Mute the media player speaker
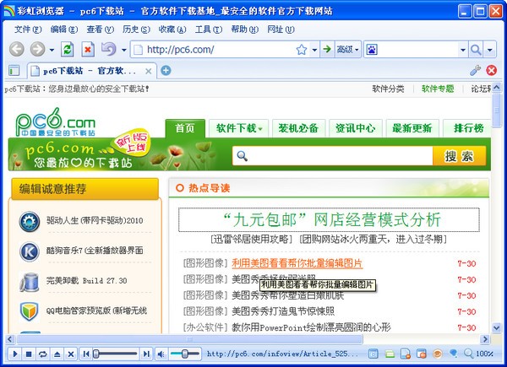Image resolution: width=507 pixels, height=367 pixels. [161, 353]
